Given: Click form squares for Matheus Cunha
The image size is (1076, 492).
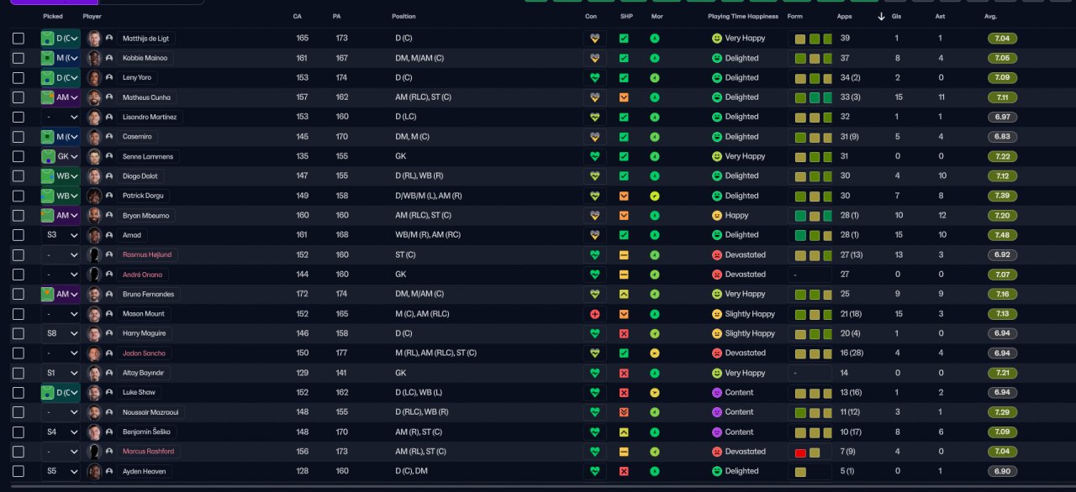Looking at the screenshot, I should 814,97.
